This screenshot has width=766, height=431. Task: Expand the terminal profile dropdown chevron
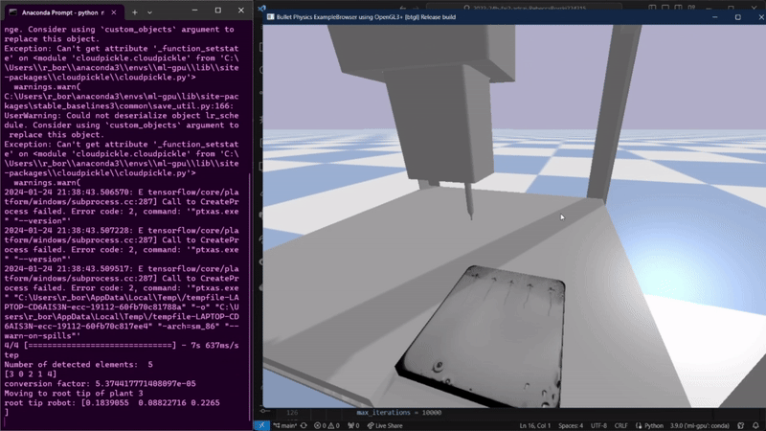coord(149,12)
